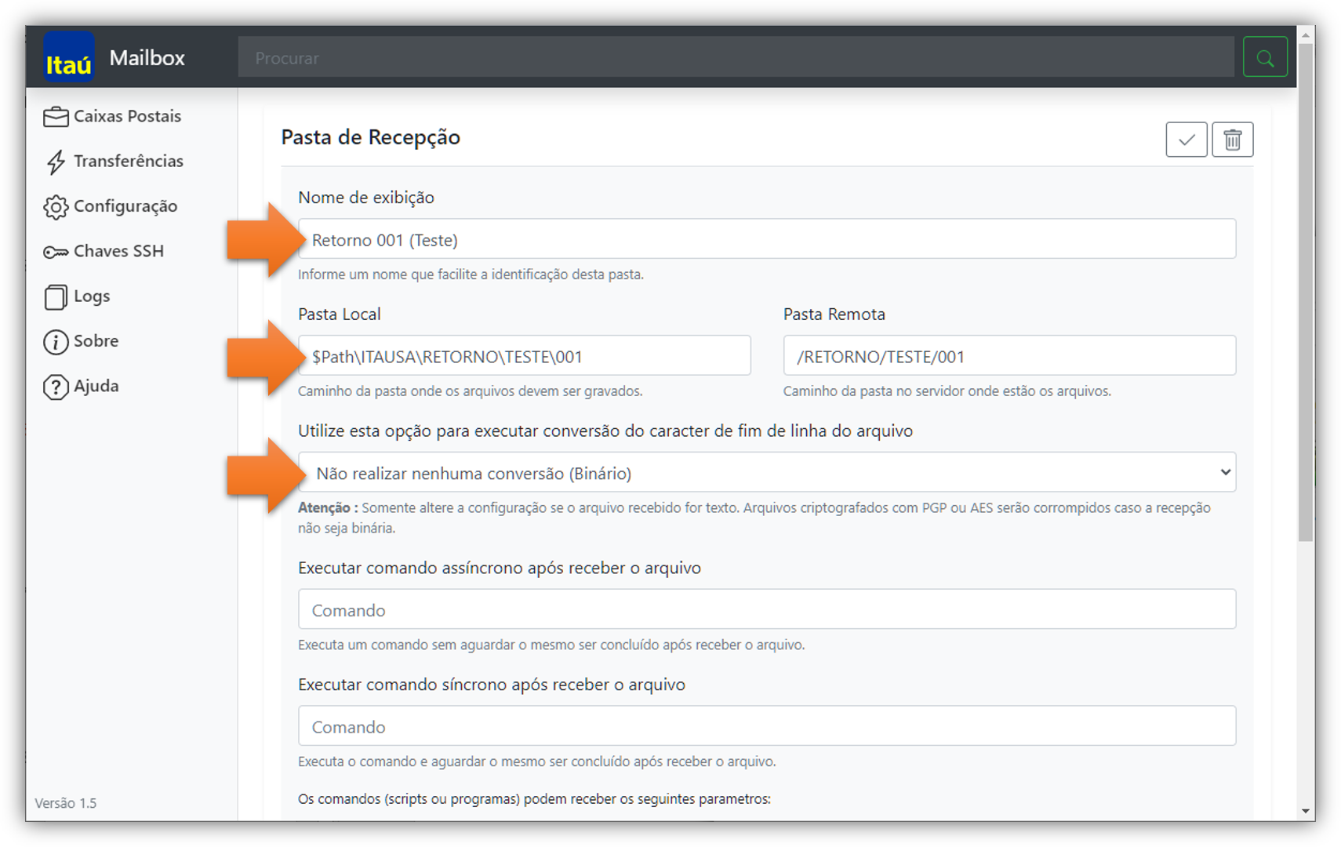
Task: Expand the line-ending conversion dropdown
Action: 767,472
